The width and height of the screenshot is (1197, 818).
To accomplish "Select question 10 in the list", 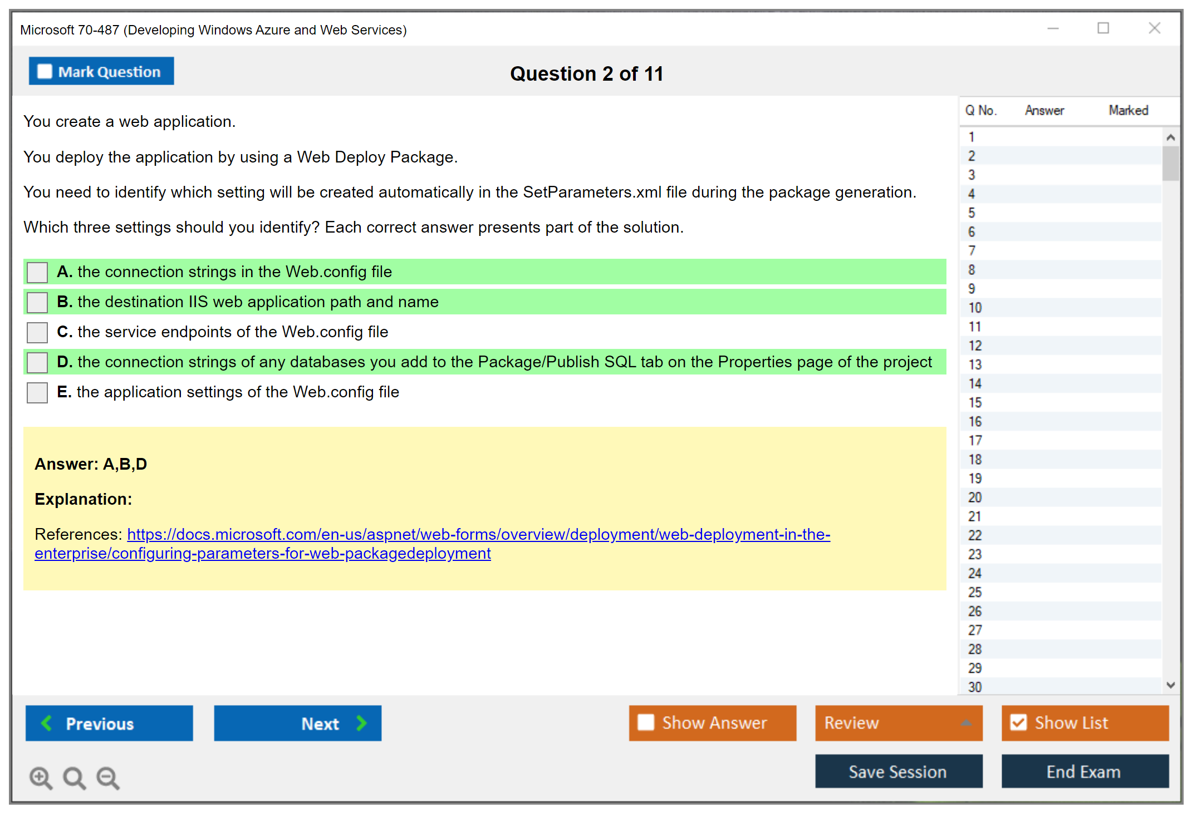I will click(975, 308).
